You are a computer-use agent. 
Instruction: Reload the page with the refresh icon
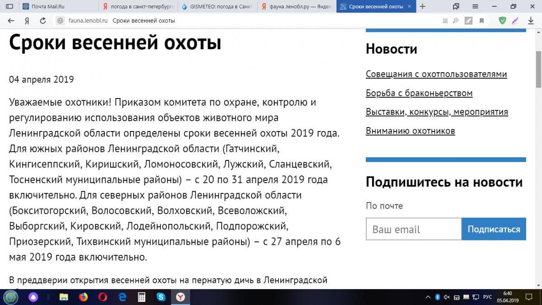43,21
